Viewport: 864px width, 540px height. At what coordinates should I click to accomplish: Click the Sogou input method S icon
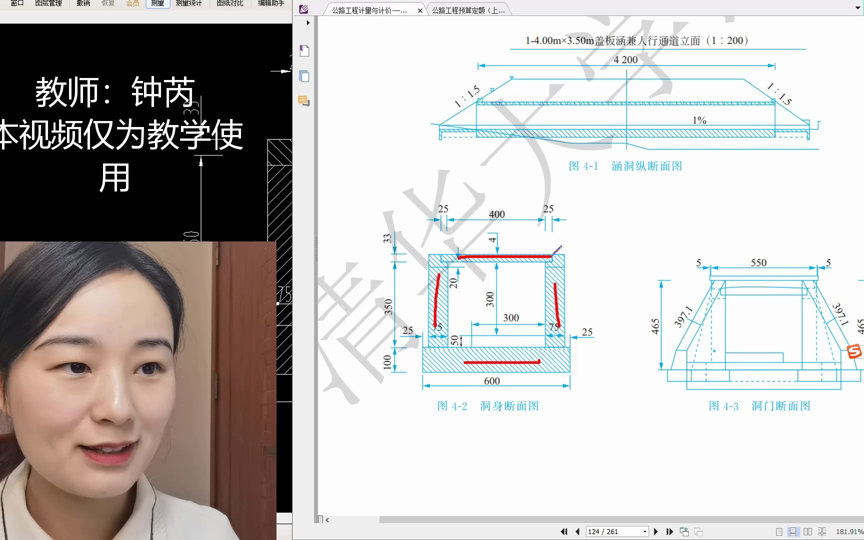[x=854, y=351]
